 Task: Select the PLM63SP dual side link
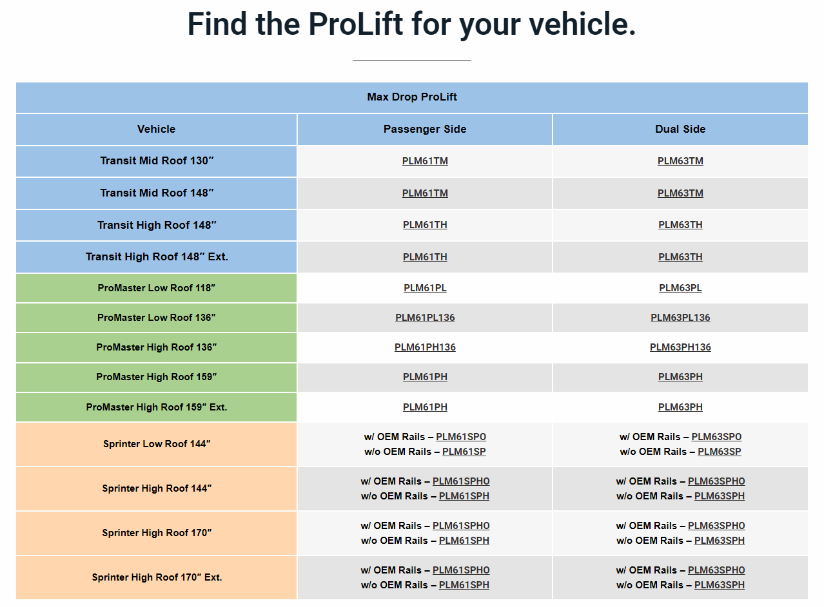pyautogui.click(x=719, y=452)
